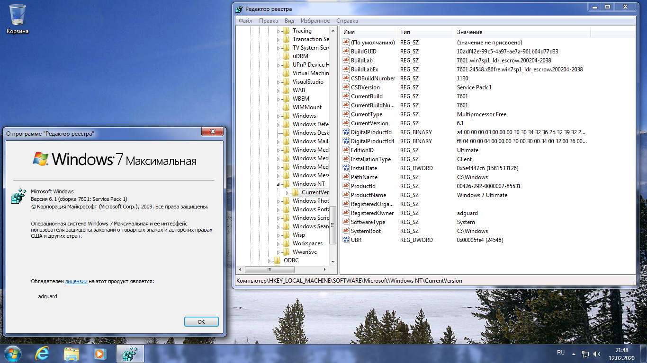Sort by the Значение column header
Viewport: 647px width, 363px height.
[522, 32]
